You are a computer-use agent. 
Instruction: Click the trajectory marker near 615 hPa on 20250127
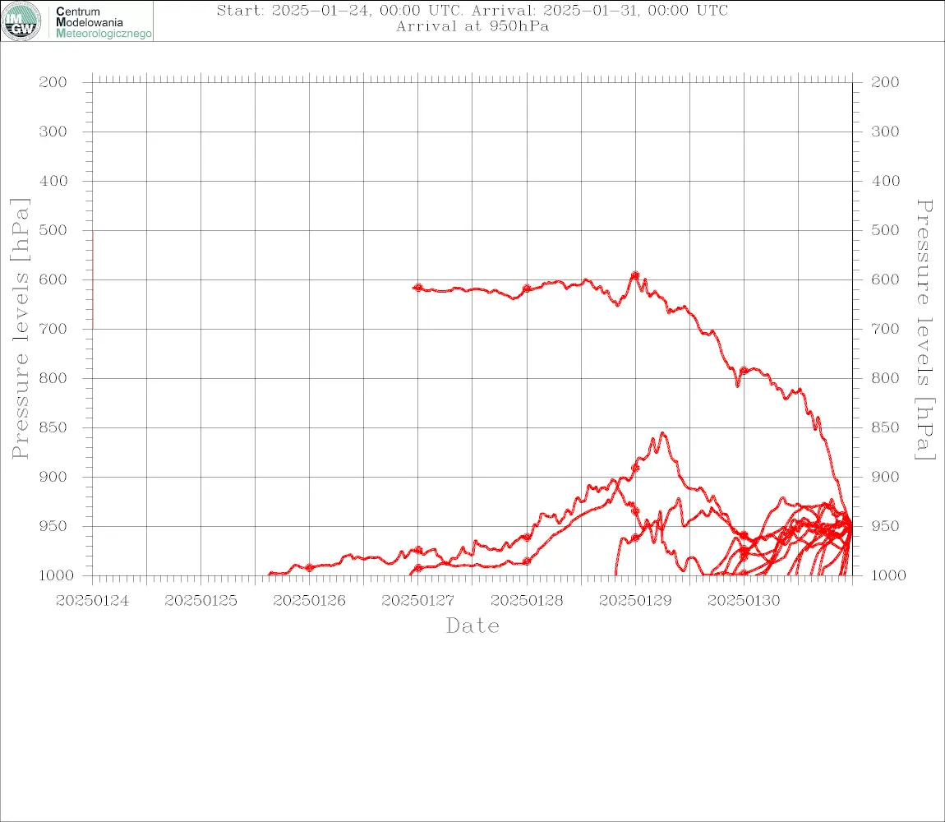coord(417,288)
